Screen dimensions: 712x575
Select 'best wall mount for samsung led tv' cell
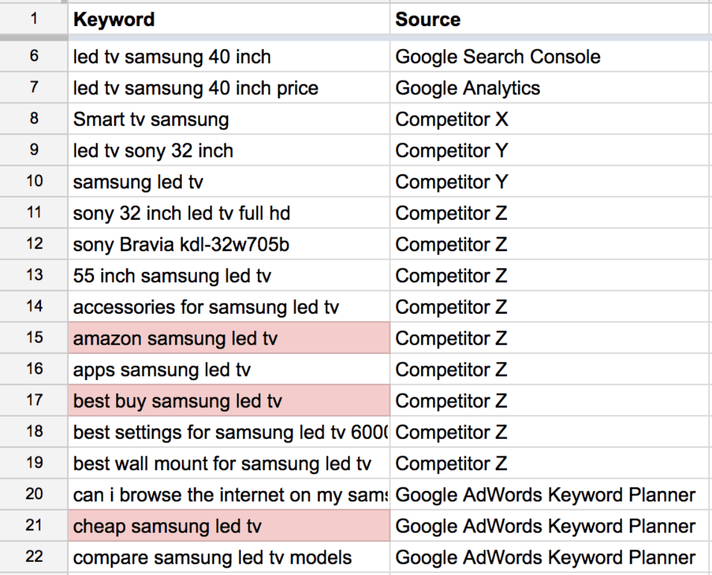(229, 463)
